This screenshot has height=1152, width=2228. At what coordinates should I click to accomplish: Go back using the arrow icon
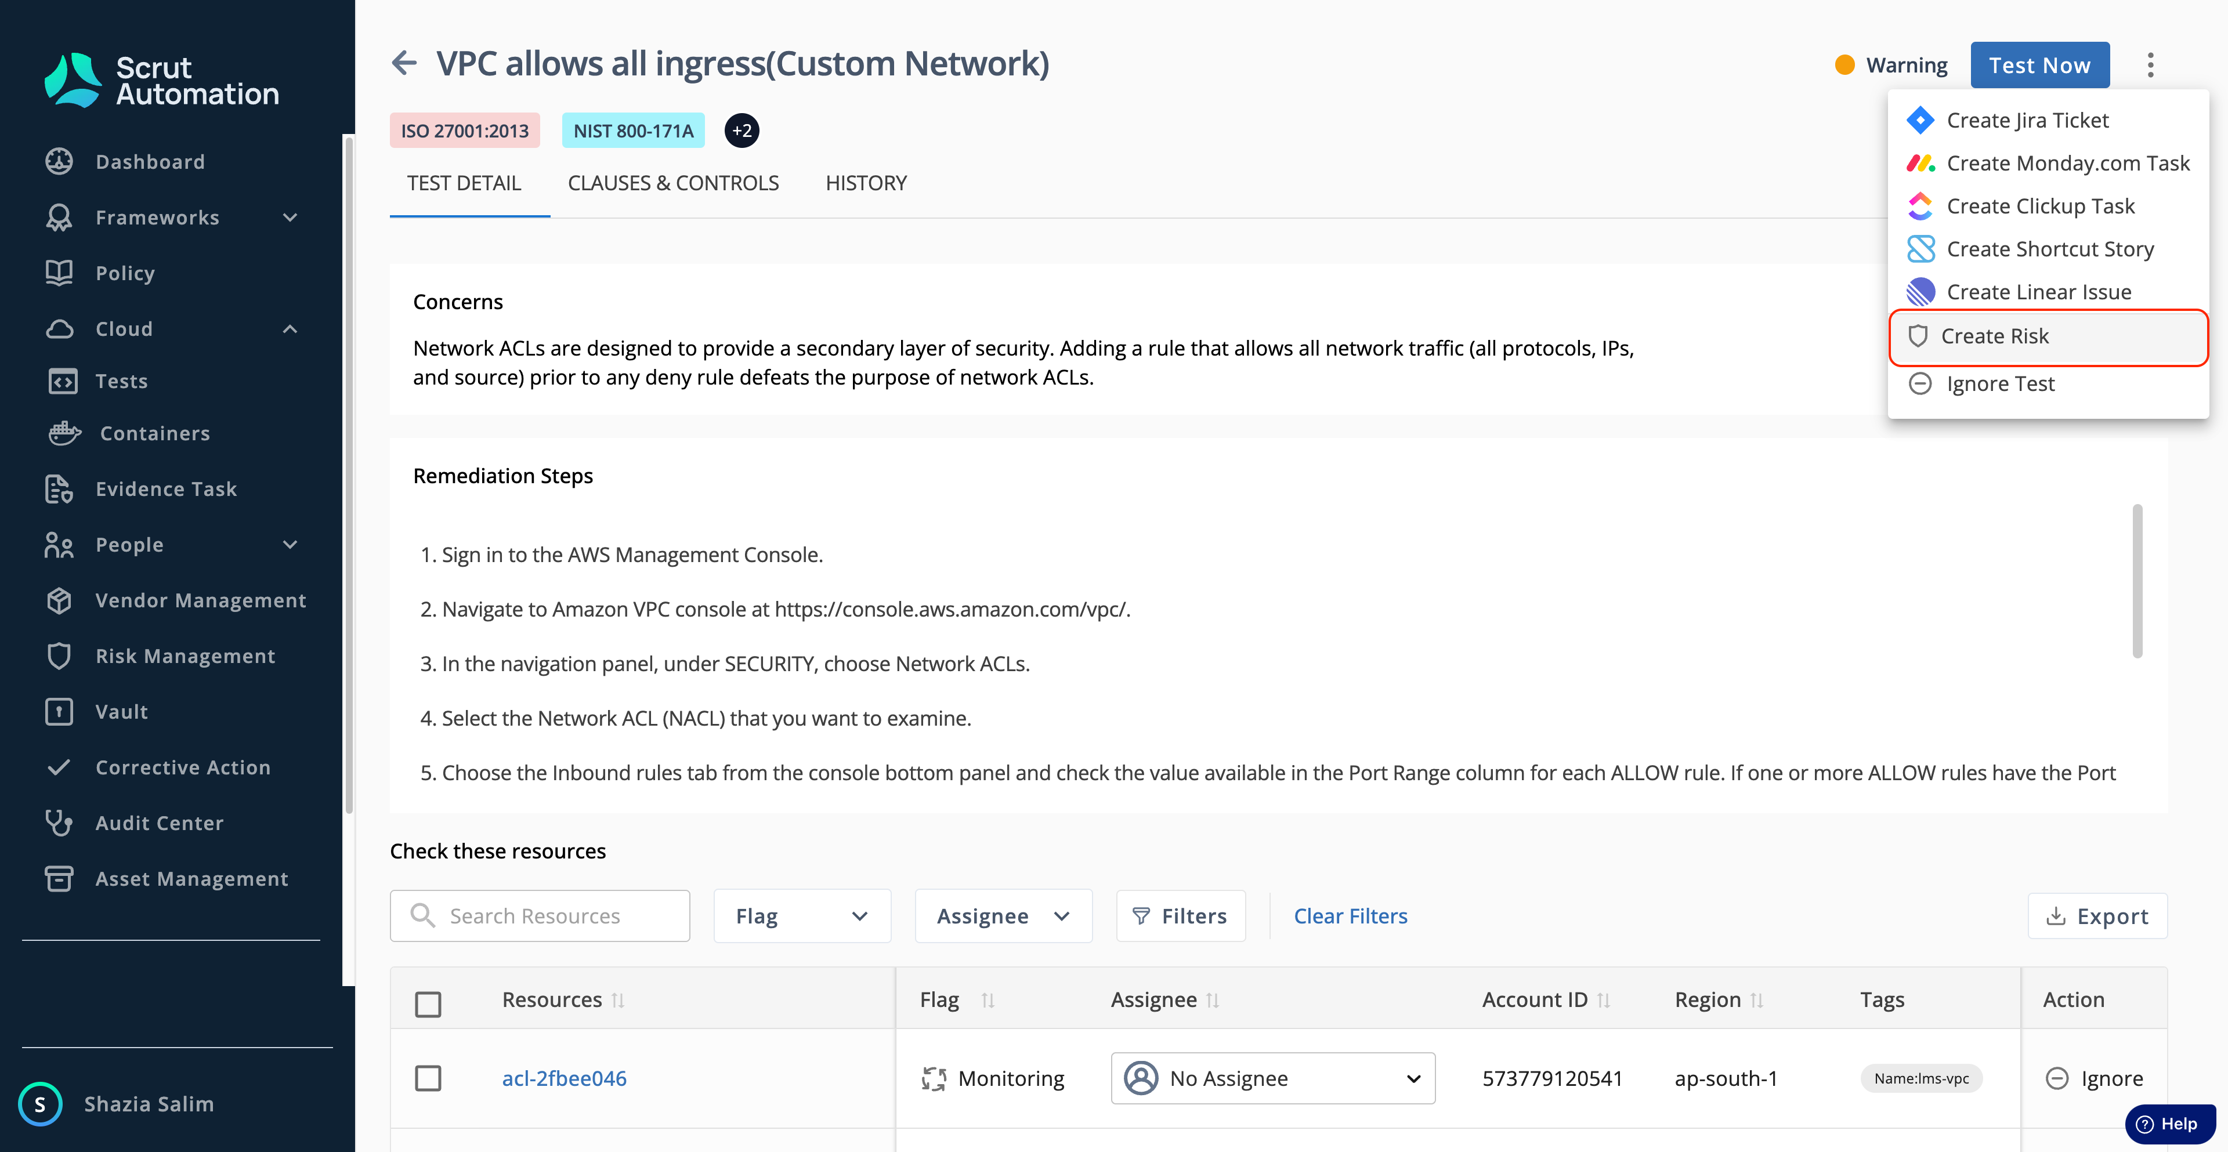[x=405, y=62]
